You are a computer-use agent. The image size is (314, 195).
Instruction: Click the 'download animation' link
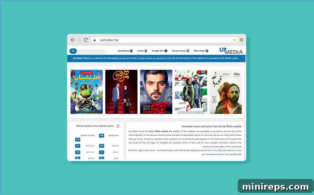click(x=215, y=154)
